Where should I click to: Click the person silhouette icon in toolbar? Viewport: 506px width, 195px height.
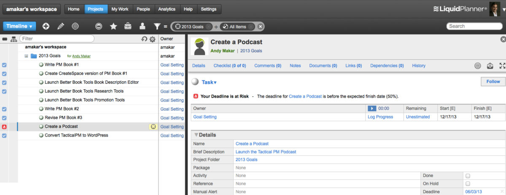tap(142, 26)
